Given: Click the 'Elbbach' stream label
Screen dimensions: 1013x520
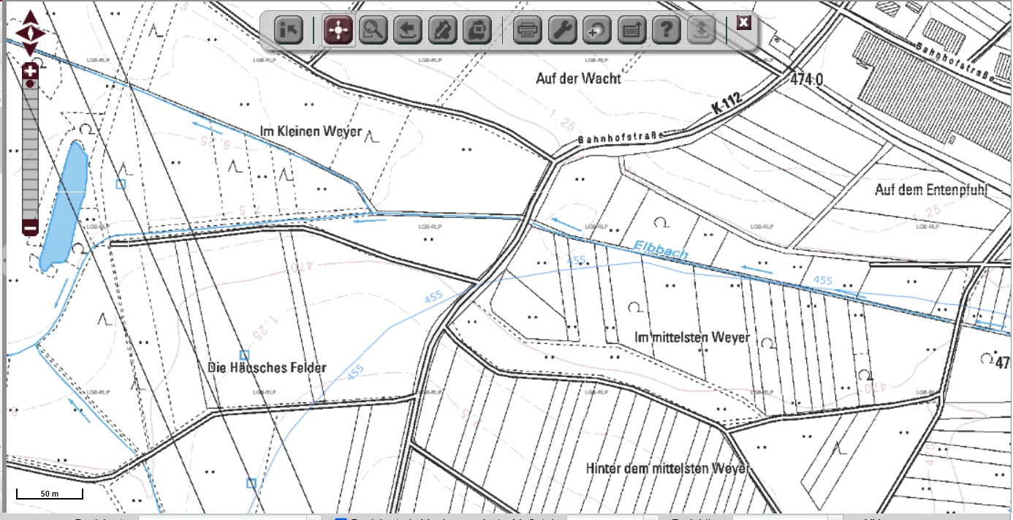Looking at the screenshot, I should click(x=660, y=249).
